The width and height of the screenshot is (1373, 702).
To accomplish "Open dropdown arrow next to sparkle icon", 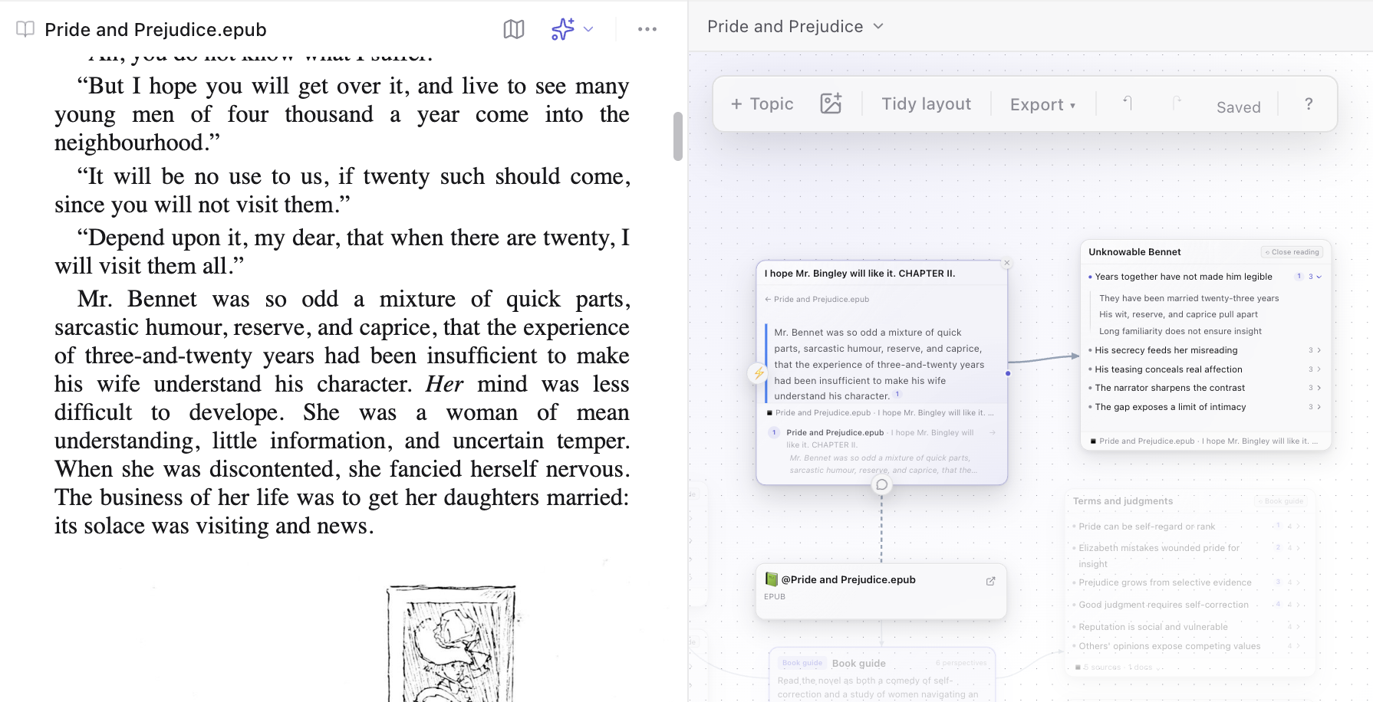I will (588, 29).
